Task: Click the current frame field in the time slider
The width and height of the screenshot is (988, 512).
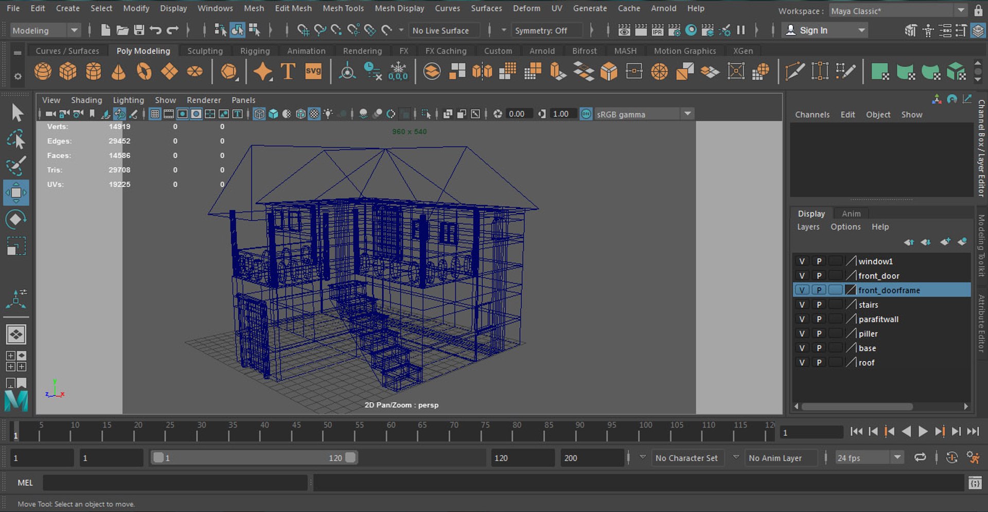Action: click(811, 432)
